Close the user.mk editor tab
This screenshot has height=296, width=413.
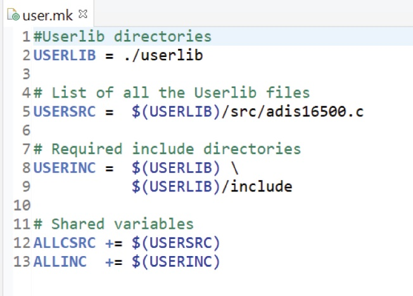[x=84, y=13]
